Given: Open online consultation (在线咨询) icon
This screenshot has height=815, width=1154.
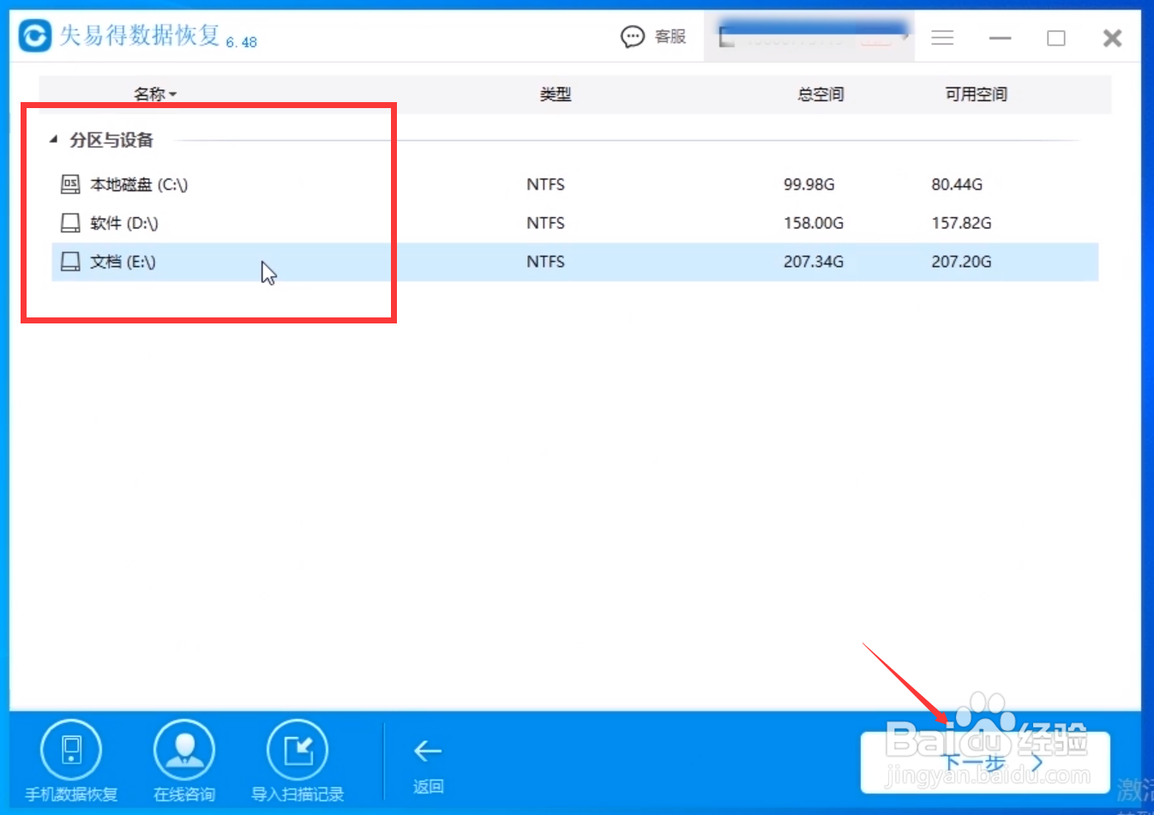Looking at the screenshot, I should pyautogui.click(x=184, y=751).
